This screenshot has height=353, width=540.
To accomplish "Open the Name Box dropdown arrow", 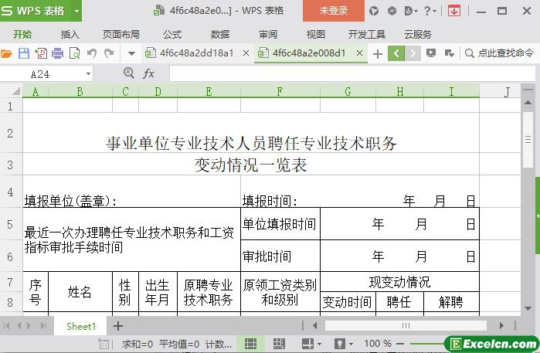I will pos(89,73).
